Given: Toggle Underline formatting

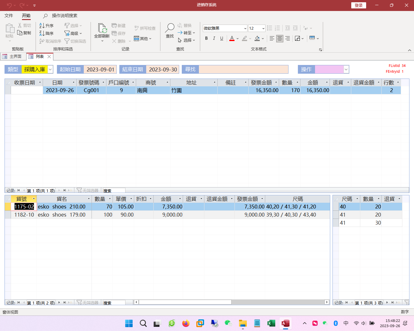Looking at the screenshot, I should pos(222,38).
